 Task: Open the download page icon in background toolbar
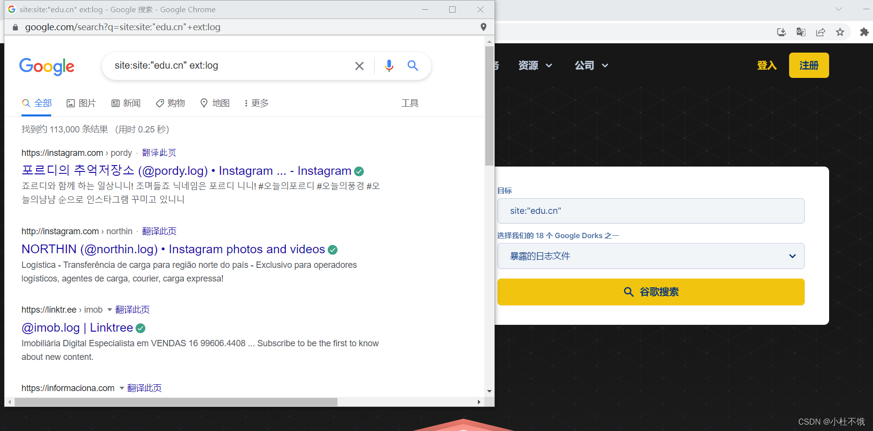tap(781, 32)
